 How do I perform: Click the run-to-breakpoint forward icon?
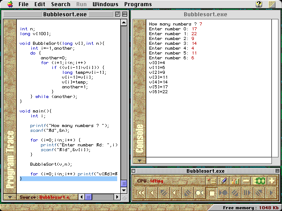[x=223, y=193]
